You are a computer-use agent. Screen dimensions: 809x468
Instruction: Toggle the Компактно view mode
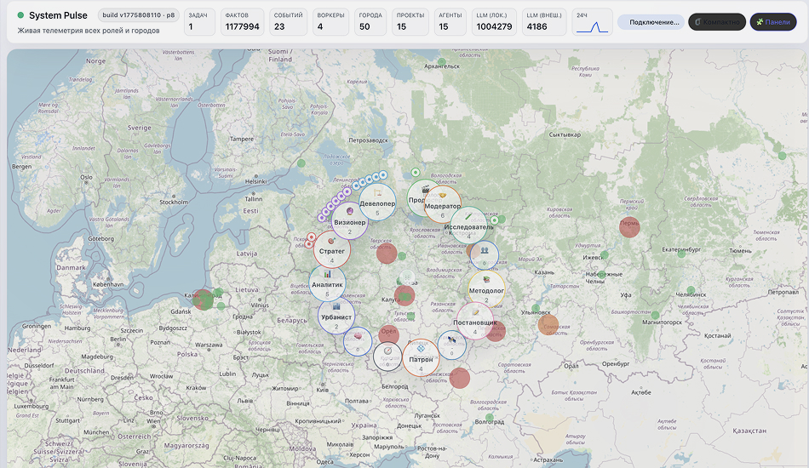tap(716, 22)
